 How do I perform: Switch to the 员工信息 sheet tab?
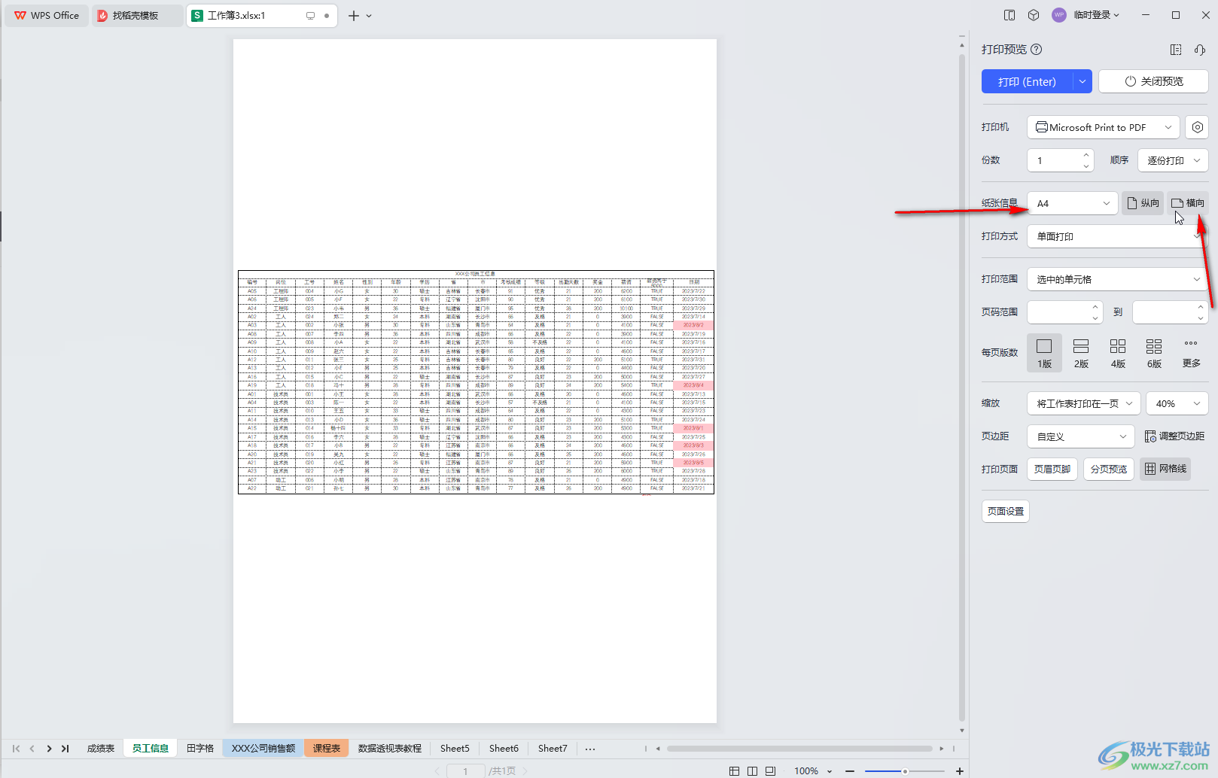[151, 749]
